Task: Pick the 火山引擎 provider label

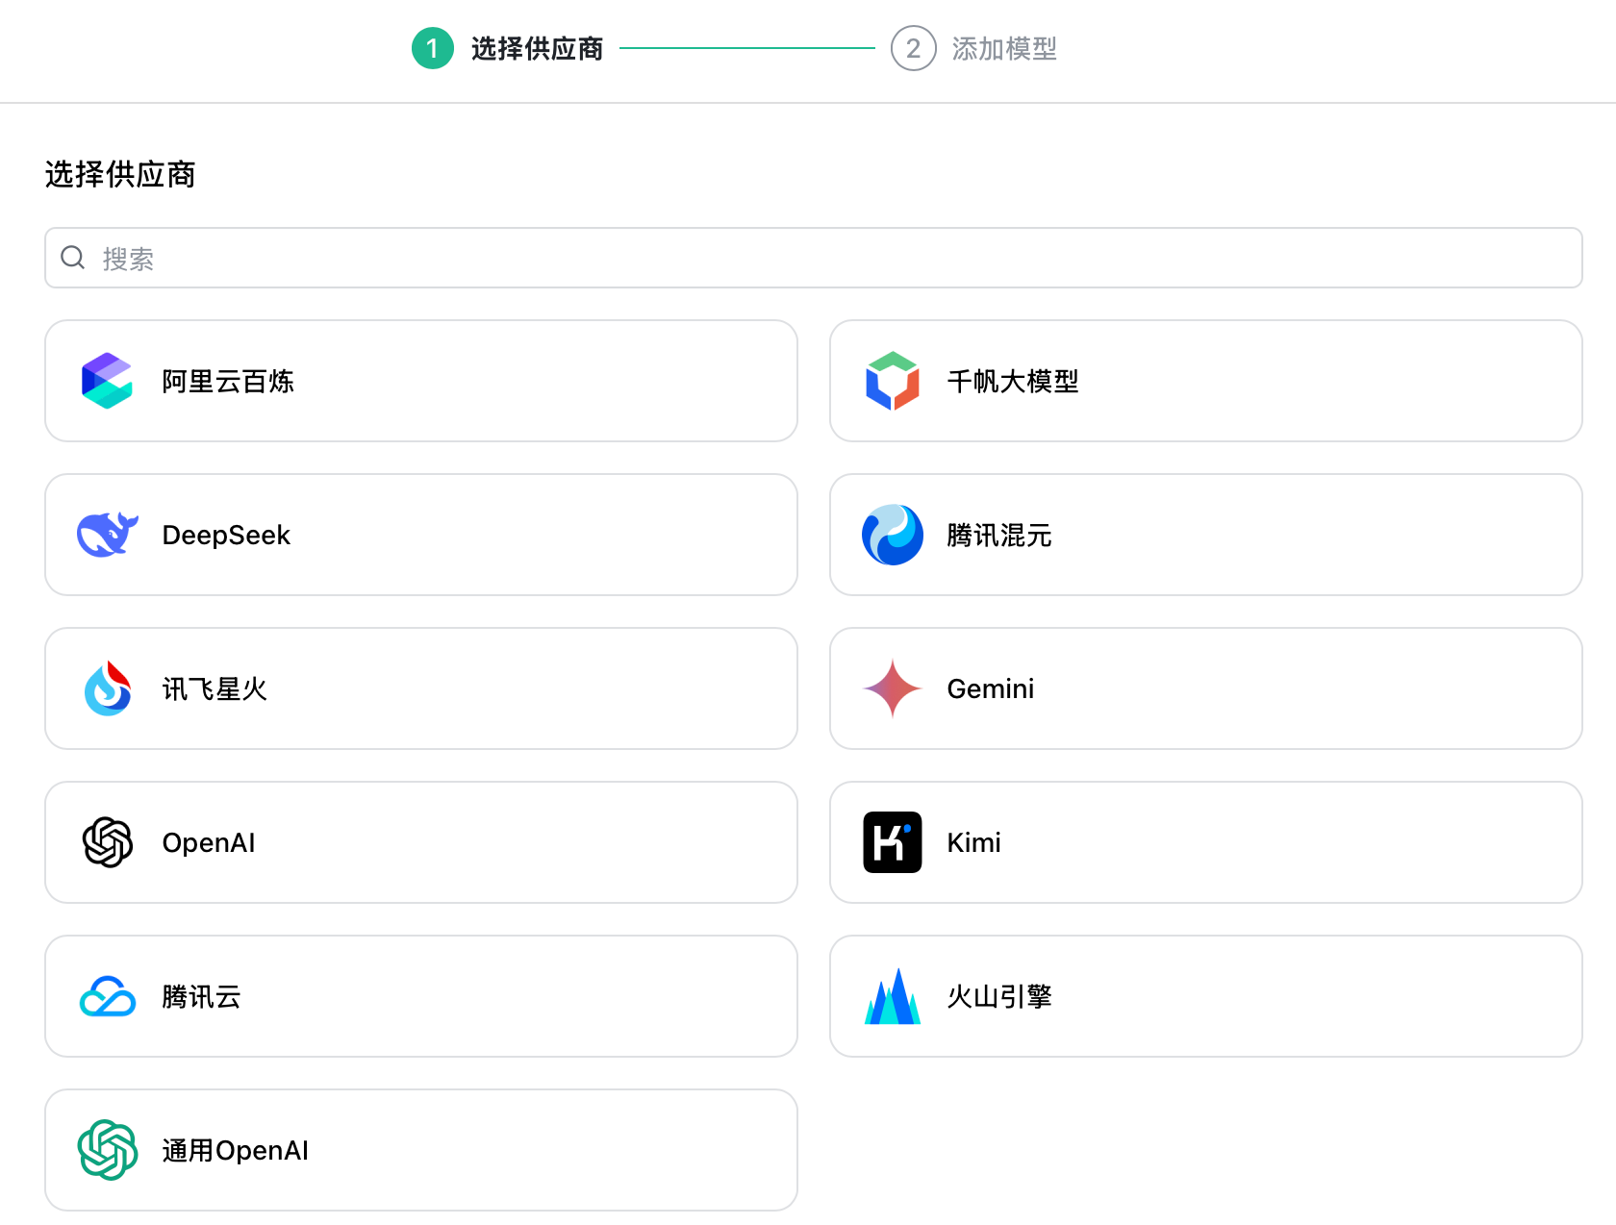Action: (x=999, y=996)
